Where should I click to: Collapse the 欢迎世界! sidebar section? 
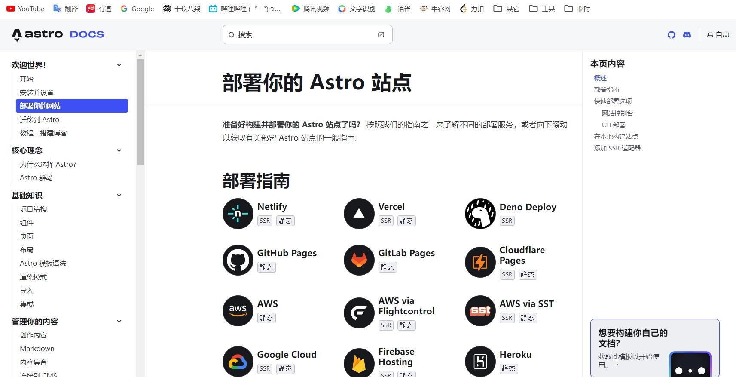119,65
